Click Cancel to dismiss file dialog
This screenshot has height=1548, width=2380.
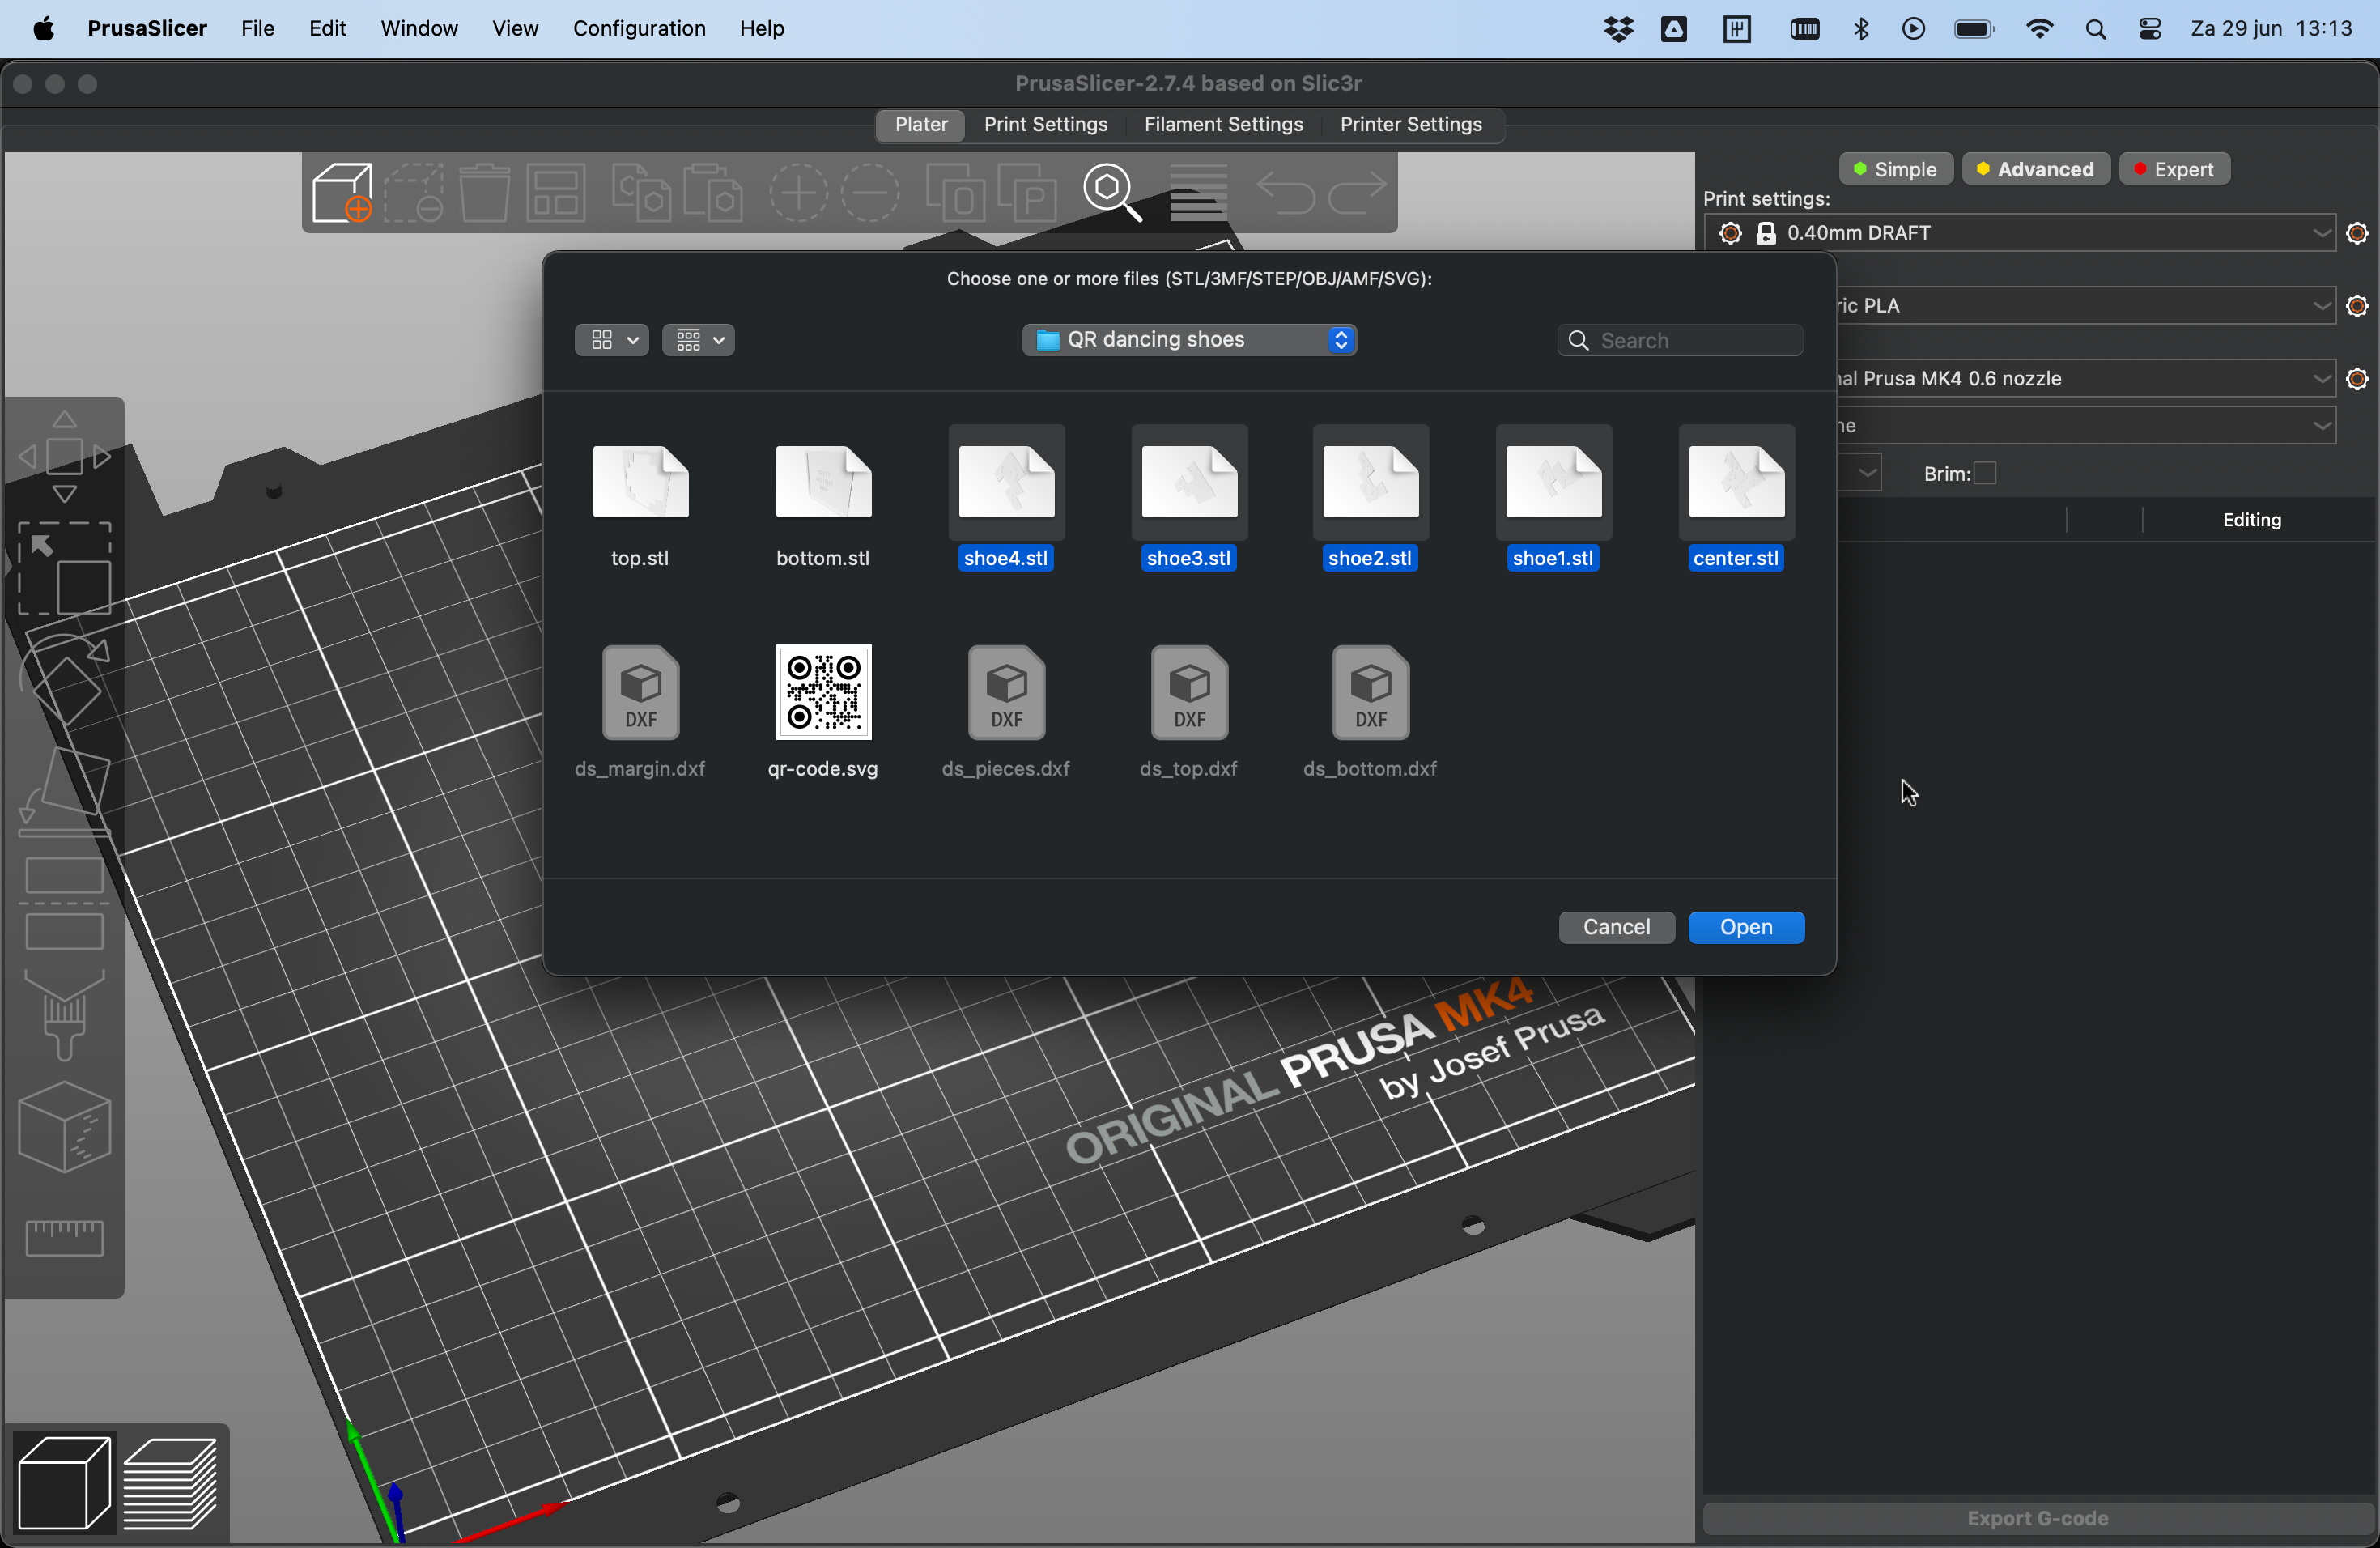click(1615, 925)
